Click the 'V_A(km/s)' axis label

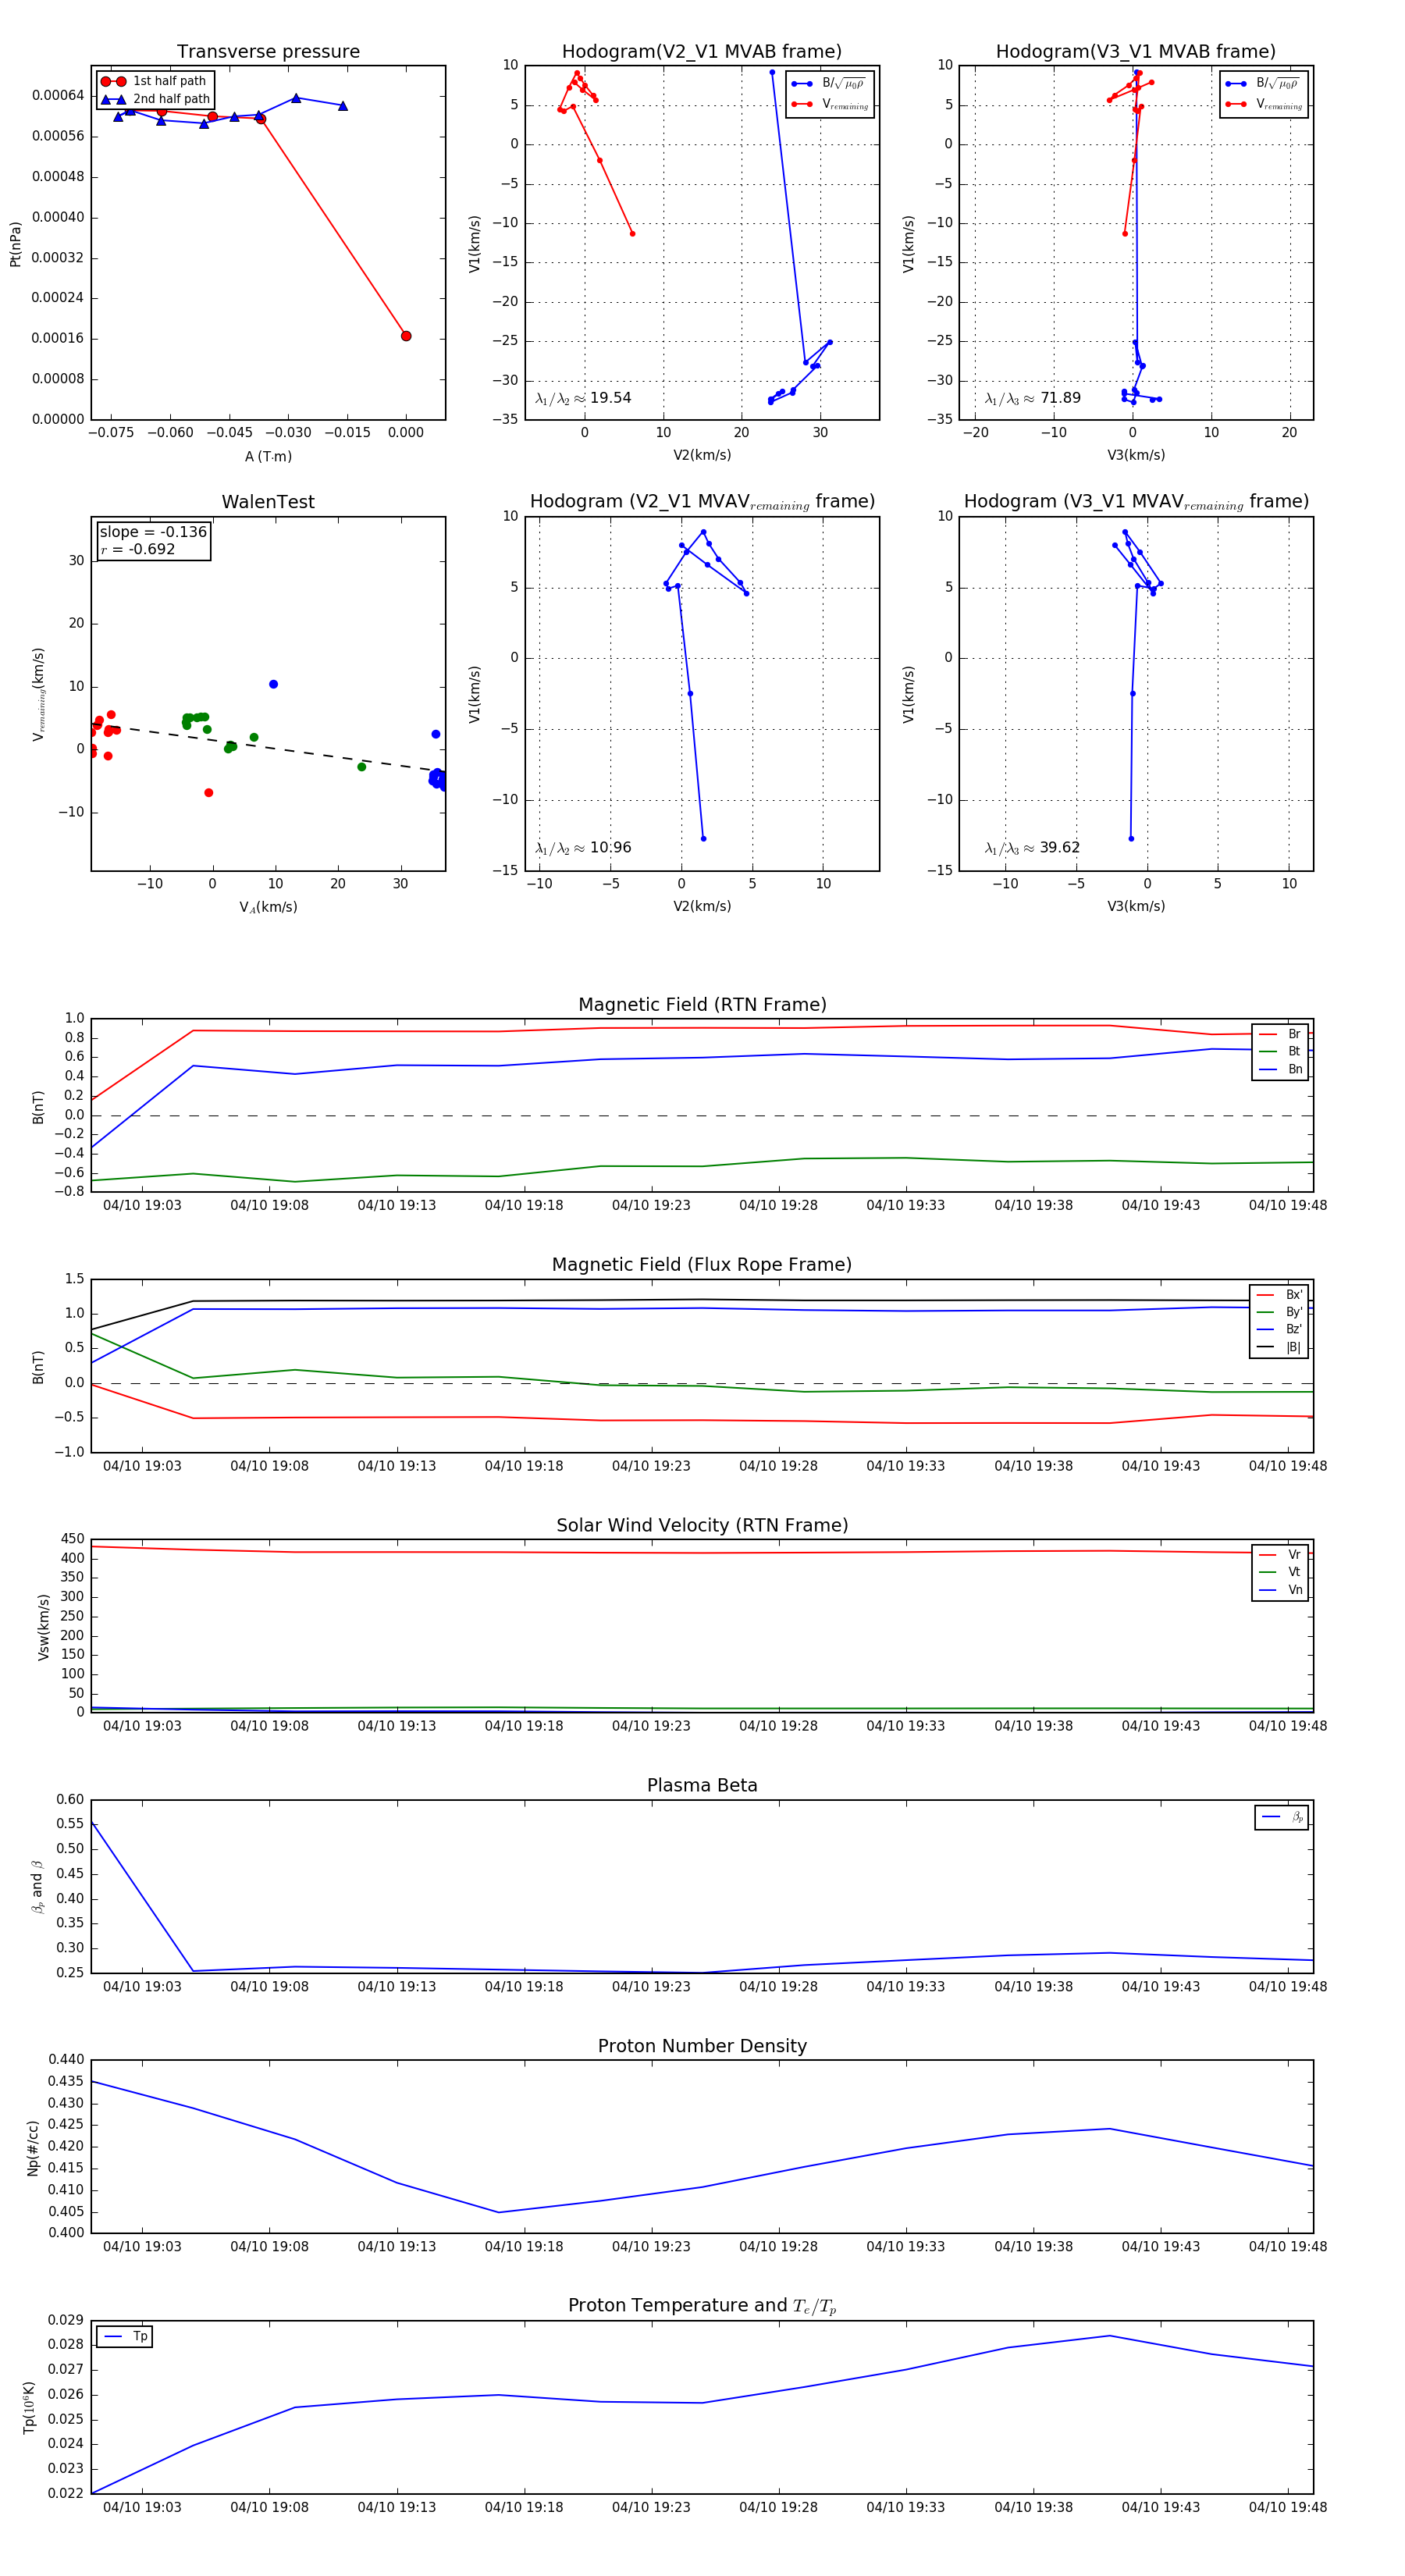coord(268,907)
